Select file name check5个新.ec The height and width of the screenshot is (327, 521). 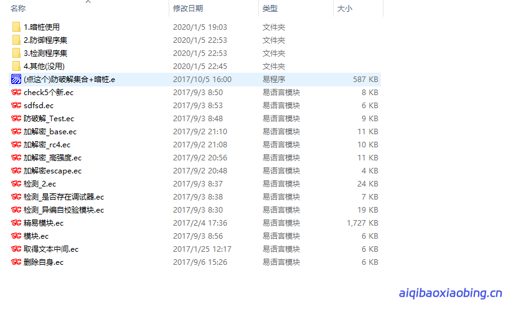(x=49, y=92)
